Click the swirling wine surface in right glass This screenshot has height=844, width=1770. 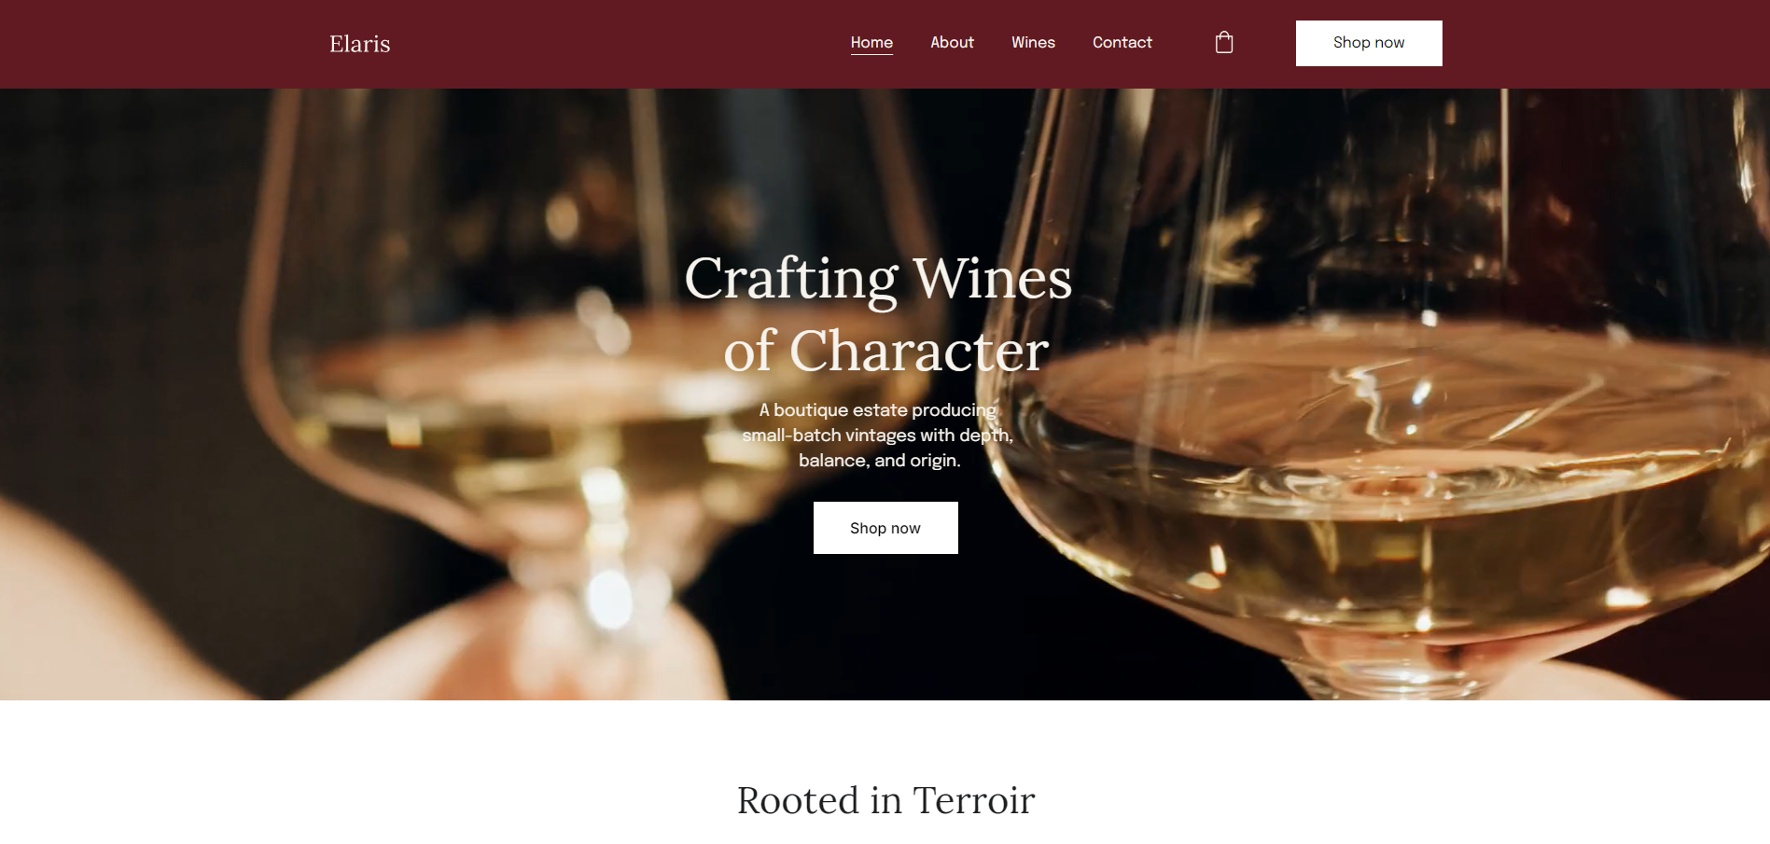tap(1381, 410)
